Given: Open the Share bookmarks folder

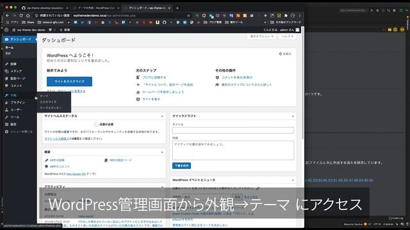Looking at the screenshot, I should 28,22.
